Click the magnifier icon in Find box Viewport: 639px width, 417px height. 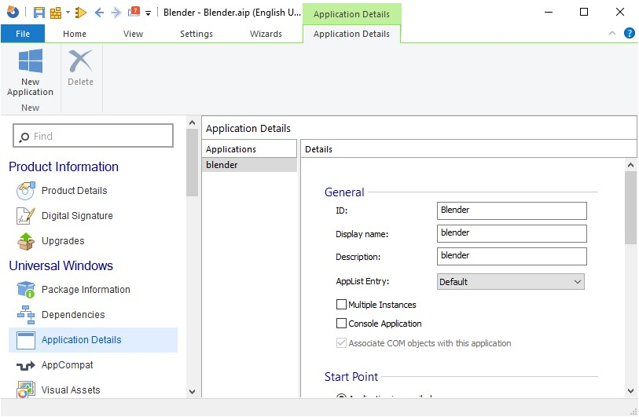point(24,137)
